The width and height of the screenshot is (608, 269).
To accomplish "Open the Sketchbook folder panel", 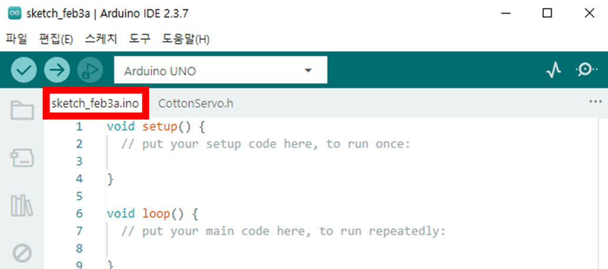I will (x=22, y=110).
